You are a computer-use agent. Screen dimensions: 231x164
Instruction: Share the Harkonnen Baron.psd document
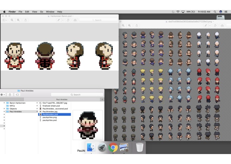pyautogui.click(x=26, y=20)
